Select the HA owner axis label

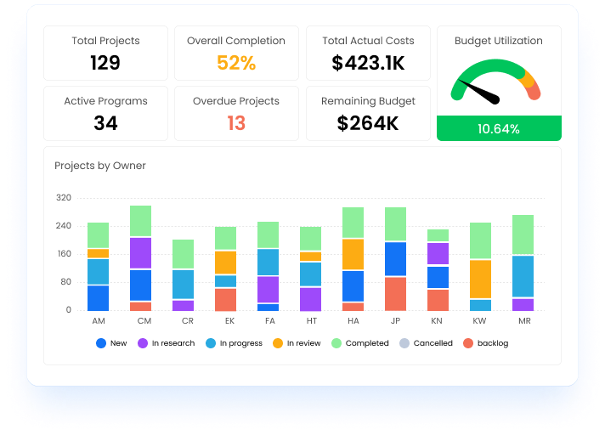353,321
